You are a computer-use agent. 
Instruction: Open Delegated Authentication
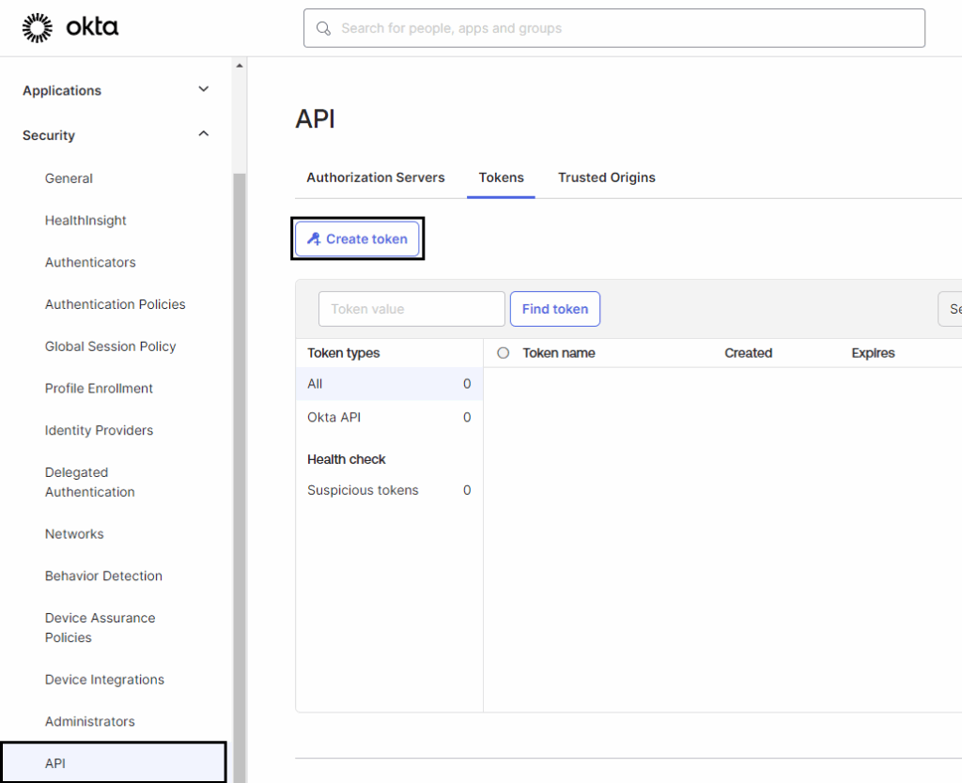click(x=89, y=482)
